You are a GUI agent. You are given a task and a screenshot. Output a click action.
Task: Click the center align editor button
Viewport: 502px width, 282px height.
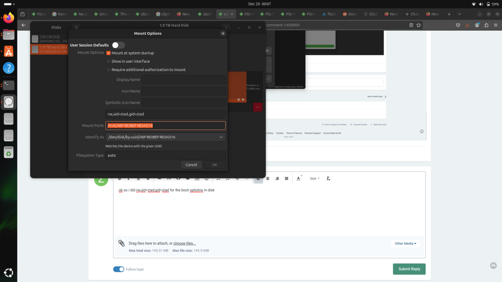(268, 178)
